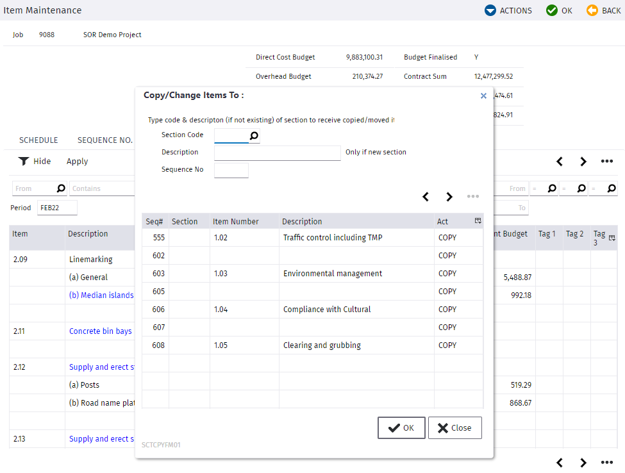
Task: Open the Concrete bin bays link
Action: click(101, 331)
